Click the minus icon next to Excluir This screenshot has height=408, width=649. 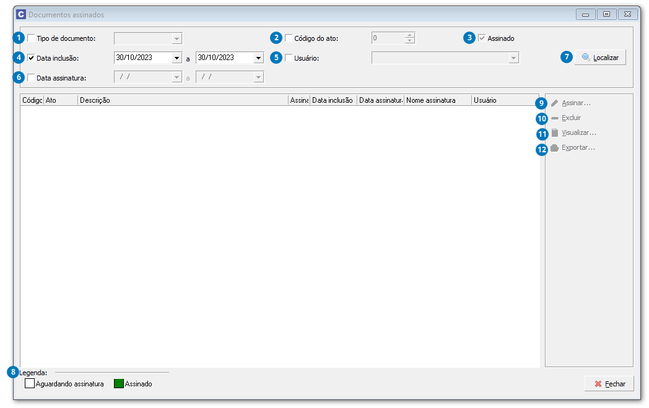555,118
